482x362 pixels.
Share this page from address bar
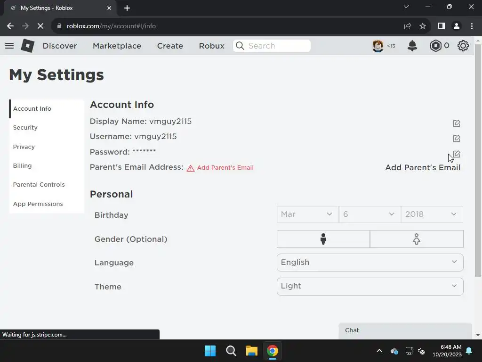408,26
